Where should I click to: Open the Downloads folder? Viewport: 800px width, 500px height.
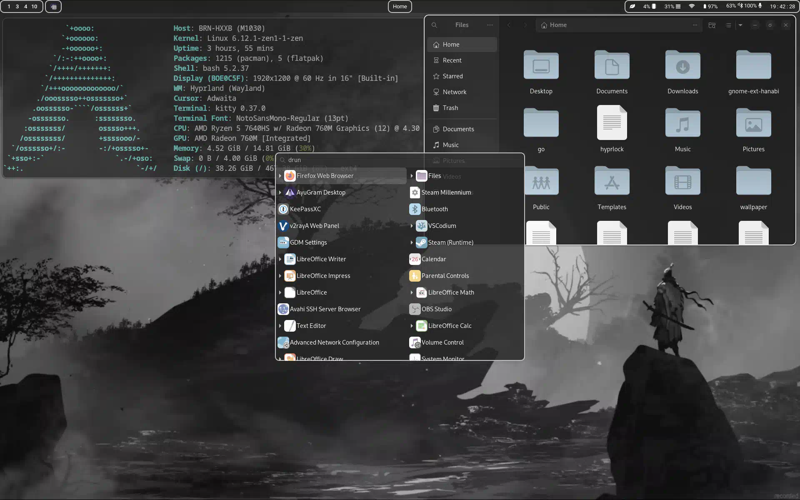[682, 66]
